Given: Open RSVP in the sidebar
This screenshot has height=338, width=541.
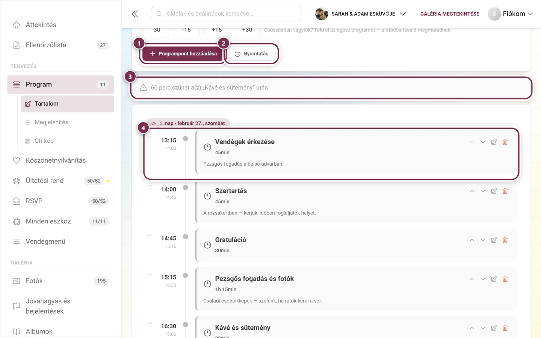Looking at the screenshot, I should click(60, 201).
